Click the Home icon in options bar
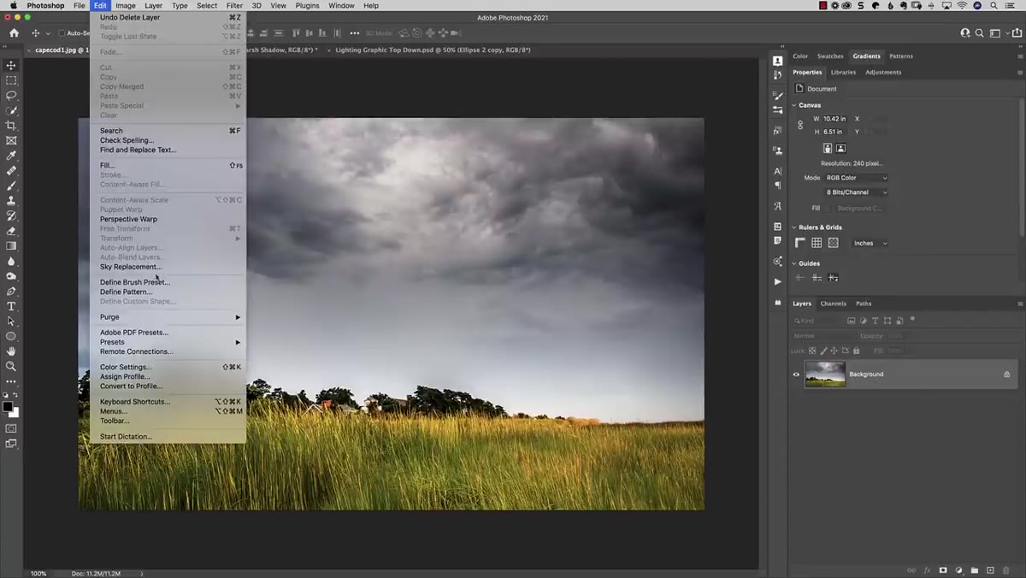Screen dimensions: 1026x578 14,33
